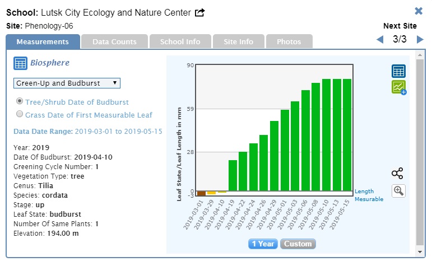
Task: Open the Green-Up and Budburst dropdown
Action: pos(67,83)
